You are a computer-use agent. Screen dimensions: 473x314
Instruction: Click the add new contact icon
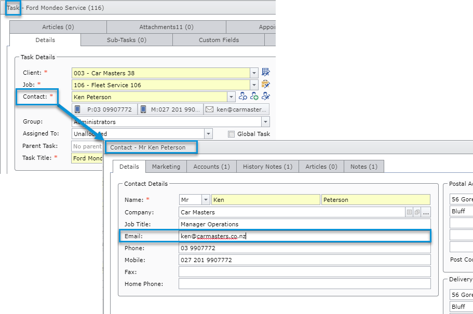pos(254,96)
